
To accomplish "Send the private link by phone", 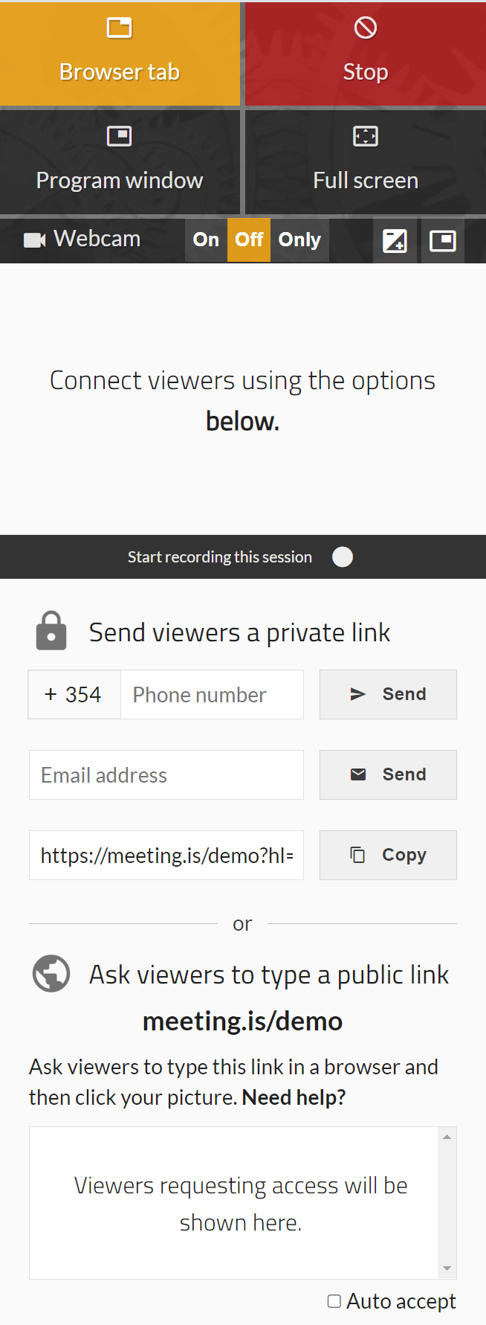I will [x=388, y=694].
